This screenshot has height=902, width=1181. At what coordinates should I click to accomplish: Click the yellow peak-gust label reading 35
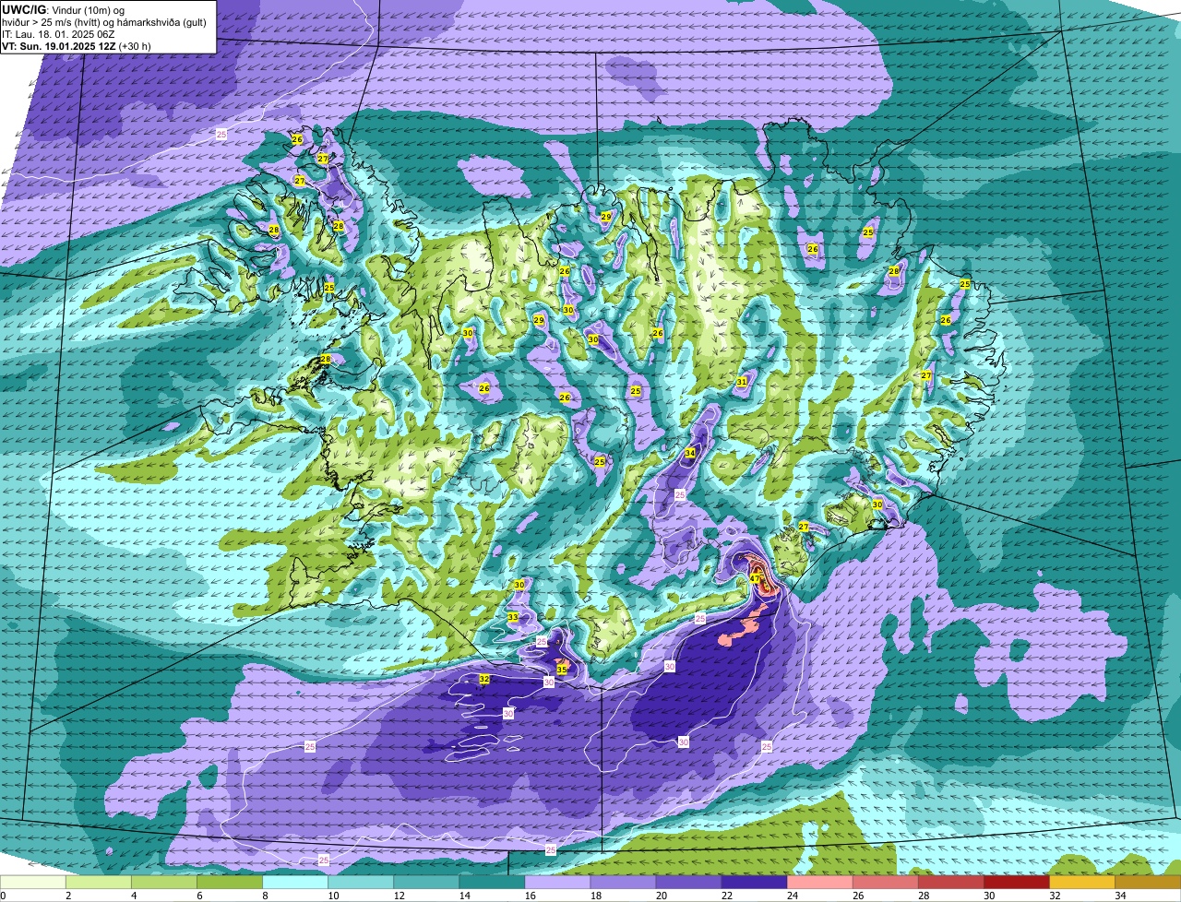click(x=562, y=670)
